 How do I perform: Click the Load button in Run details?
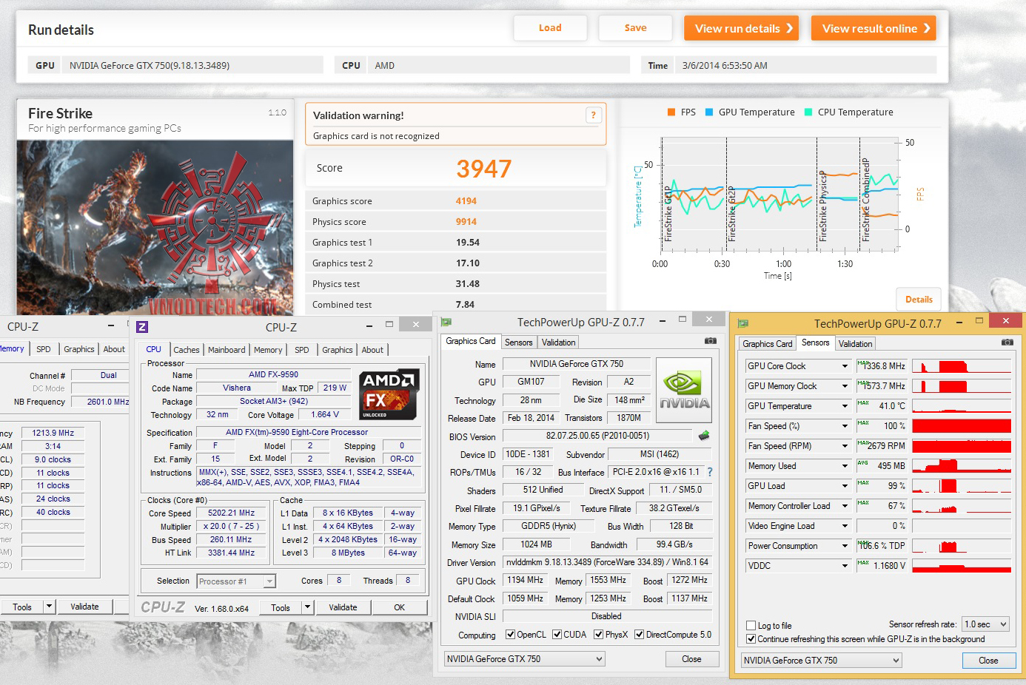(550, 28)
